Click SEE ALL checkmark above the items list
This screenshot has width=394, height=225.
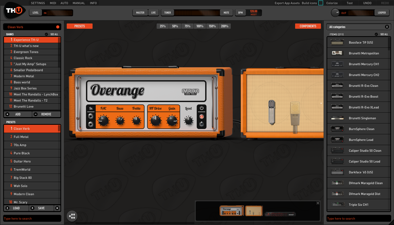[377, 34]
